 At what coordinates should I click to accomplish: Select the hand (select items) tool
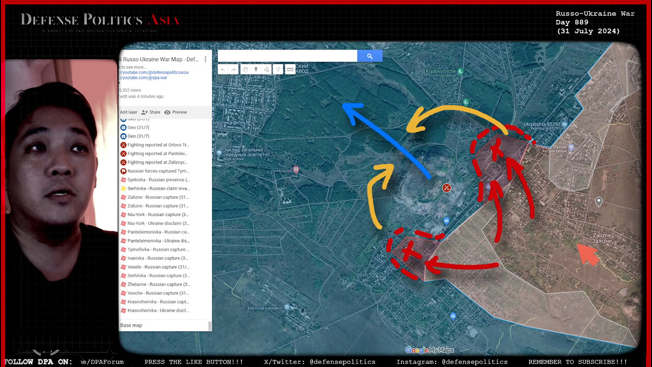[x=245, y=69]
